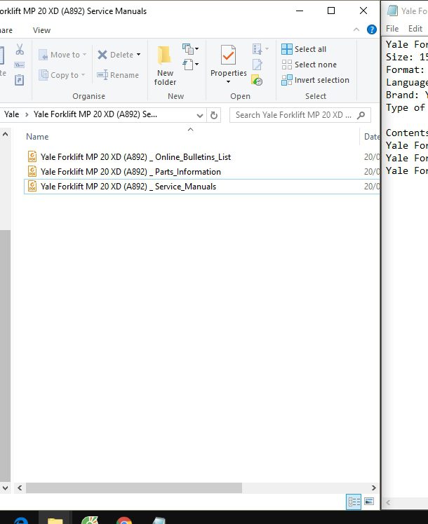
Task: Click navigation pane scroll up arrow
Action: pos(6,135)
